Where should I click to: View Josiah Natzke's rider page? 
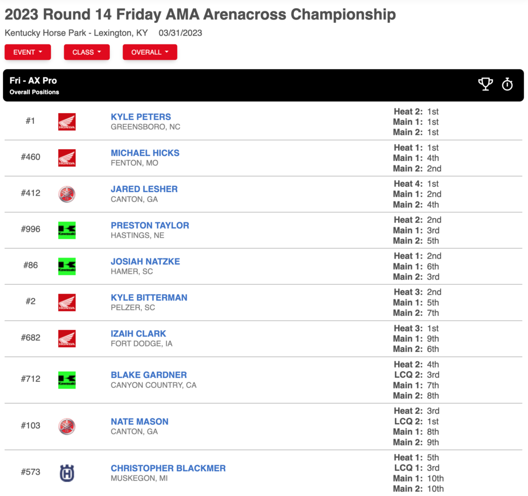(145, 262)
